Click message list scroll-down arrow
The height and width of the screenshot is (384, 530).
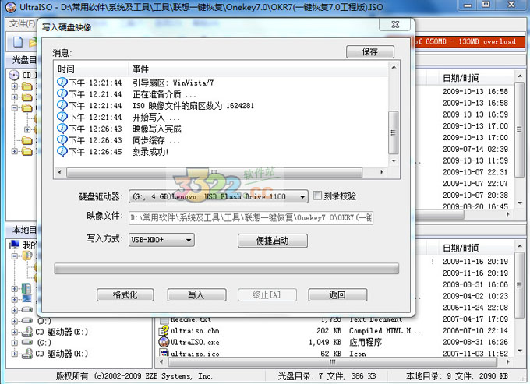pos(394,160)
